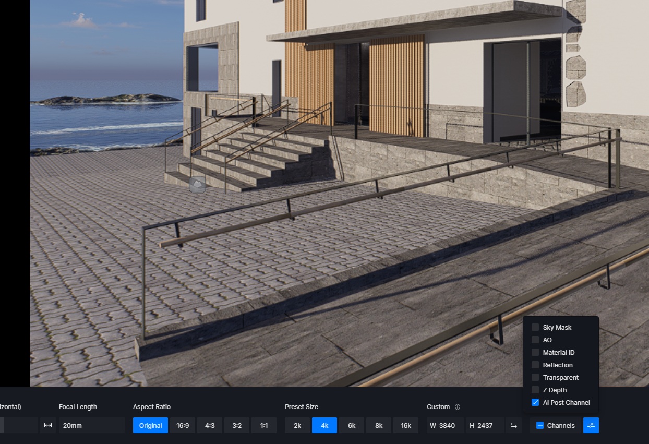Enable the Z Depth channel
Image resolution: width=649 pixels, height=444 pixels.
pos(535,390)
